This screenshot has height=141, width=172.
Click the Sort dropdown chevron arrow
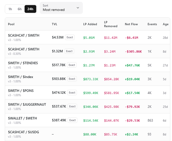[78, 8]
